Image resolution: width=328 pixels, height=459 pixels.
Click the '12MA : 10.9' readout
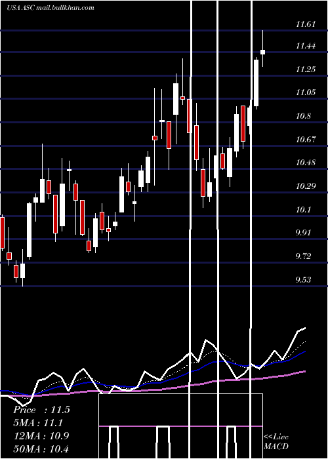(41, 435)
